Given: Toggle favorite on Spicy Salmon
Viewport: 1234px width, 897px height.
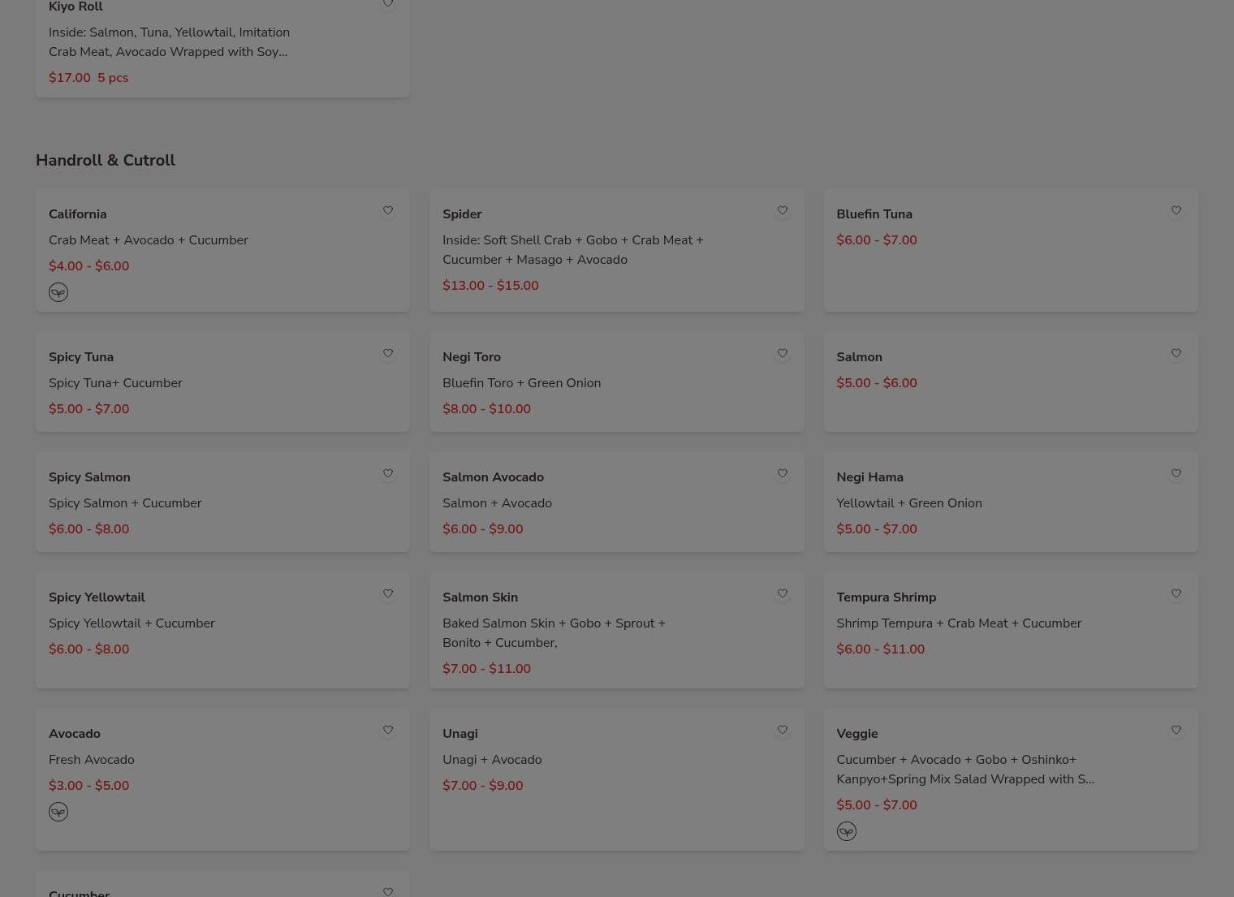Looking at the screenshot, I should [x=388, y=473].
